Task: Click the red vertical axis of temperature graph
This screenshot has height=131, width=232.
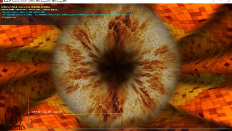Action: tap(28, 112)
